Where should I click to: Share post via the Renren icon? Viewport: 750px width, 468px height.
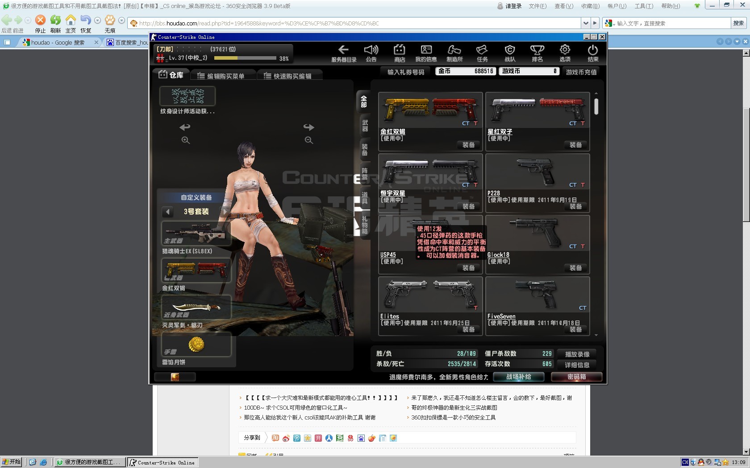click(329, 438)
